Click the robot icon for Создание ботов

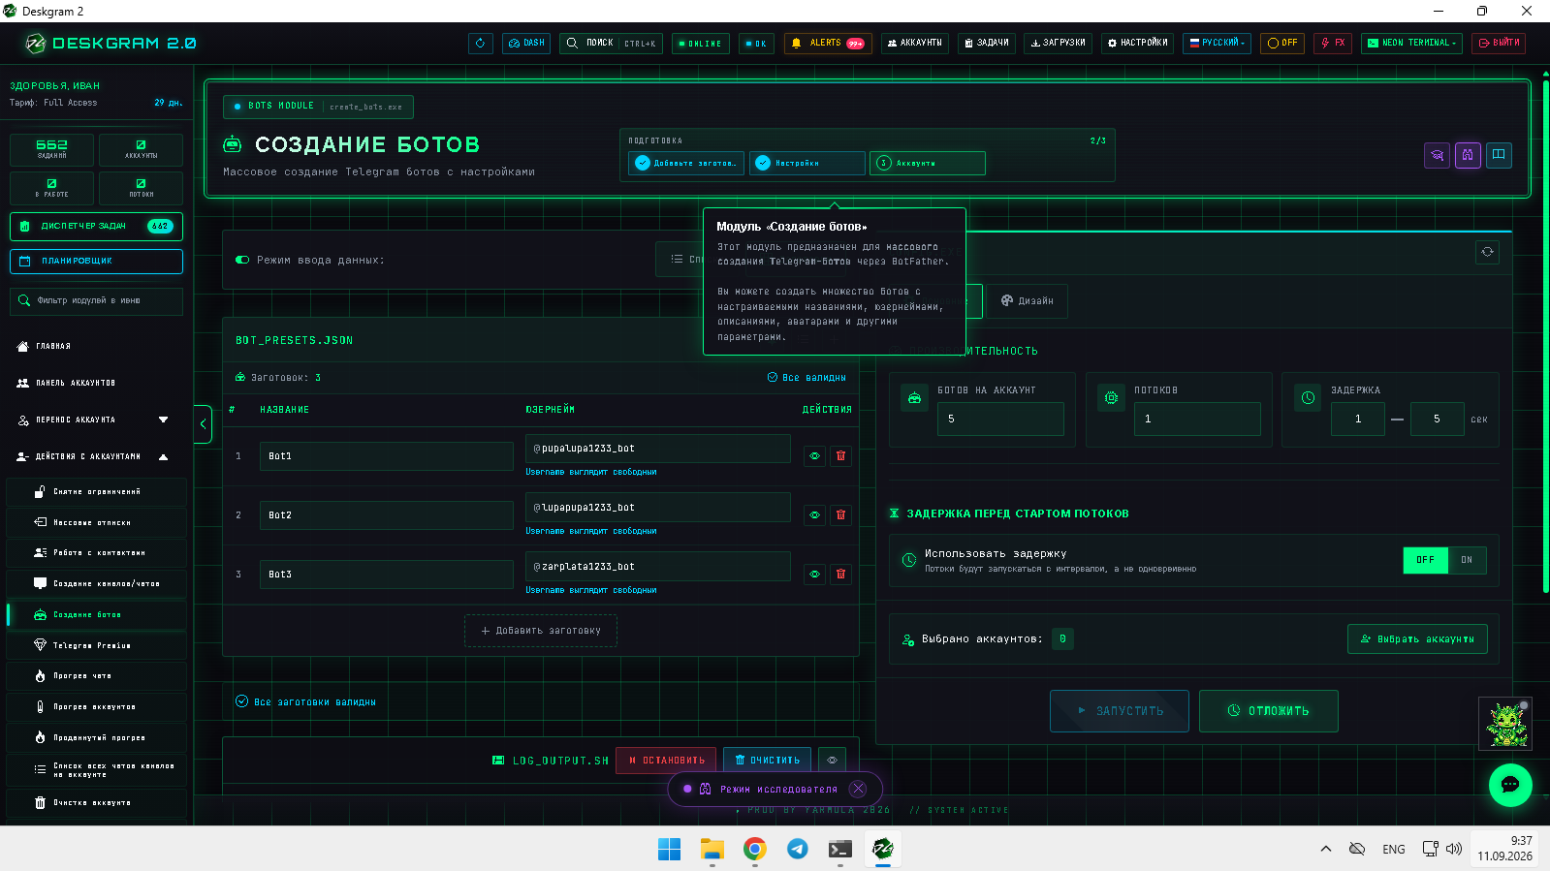[x=40, y=614]
